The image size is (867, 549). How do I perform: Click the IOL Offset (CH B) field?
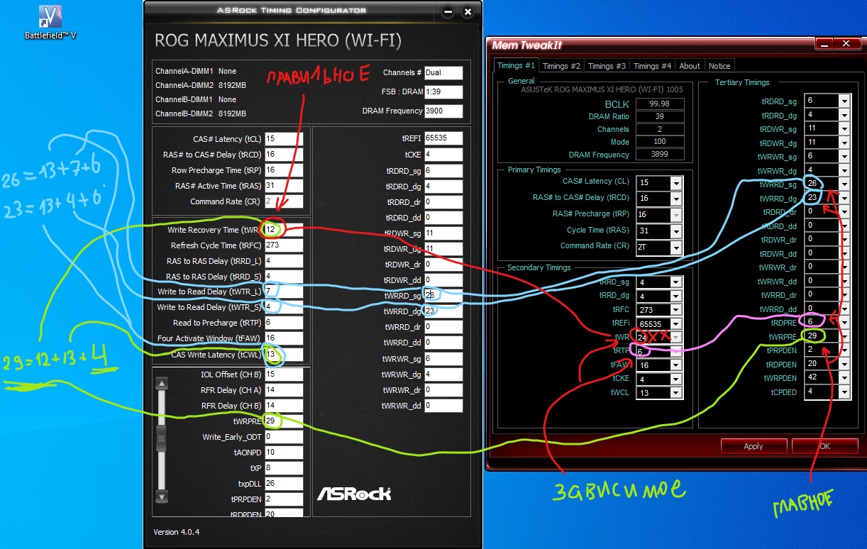coord(283,374)
